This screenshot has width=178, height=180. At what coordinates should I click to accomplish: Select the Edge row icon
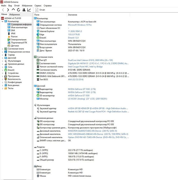tap(38, 34)
